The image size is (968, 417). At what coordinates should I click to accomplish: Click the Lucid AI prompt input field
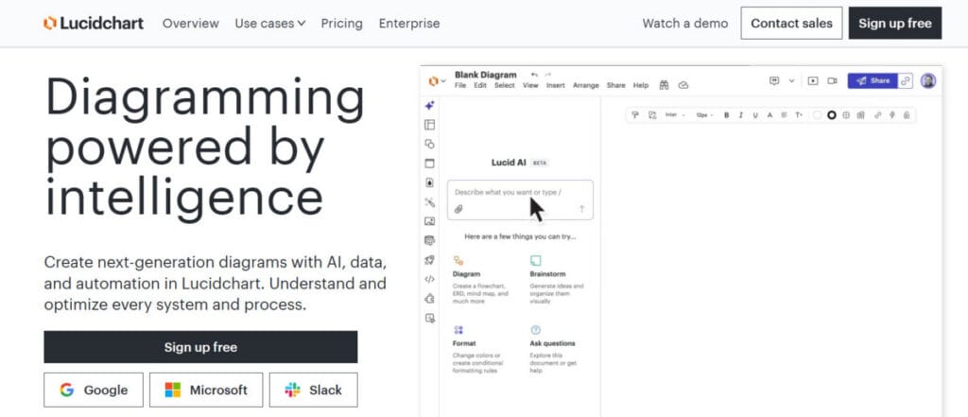click(x=520, y=200)
